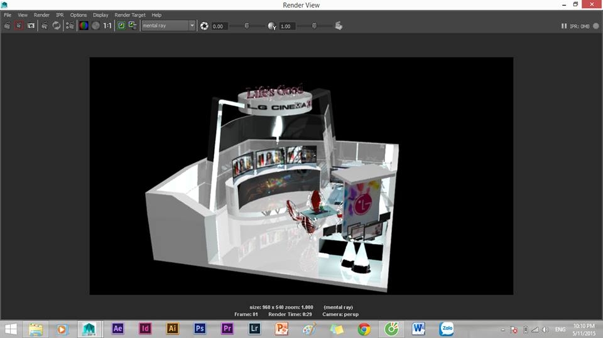Launch PowerPoint from the taskbar

281,329
